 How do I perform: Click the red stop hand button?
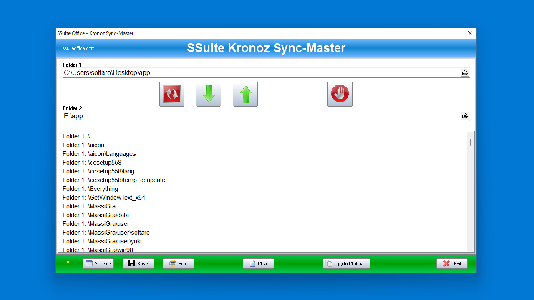pos(340,94)
